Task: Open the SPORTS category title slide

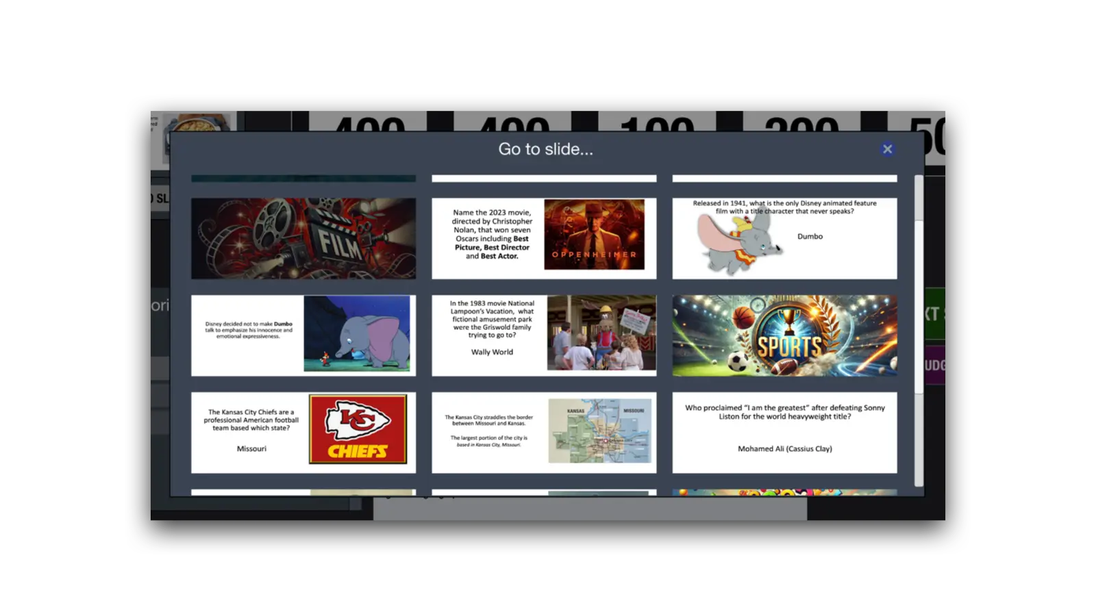Action: pos(784,335)
